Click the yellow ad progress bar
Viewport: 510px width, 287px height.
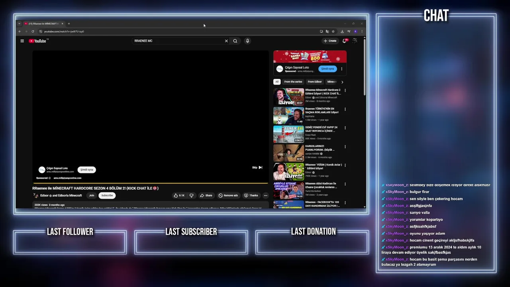tap(150, 183)
